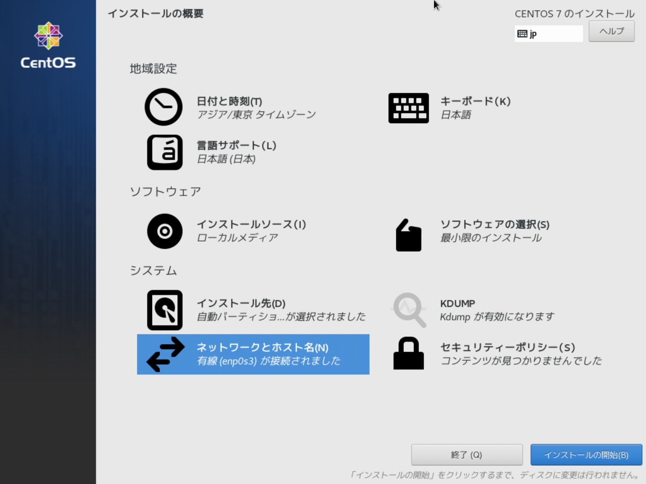Open インストールソース(I) label

pos(251,224)
